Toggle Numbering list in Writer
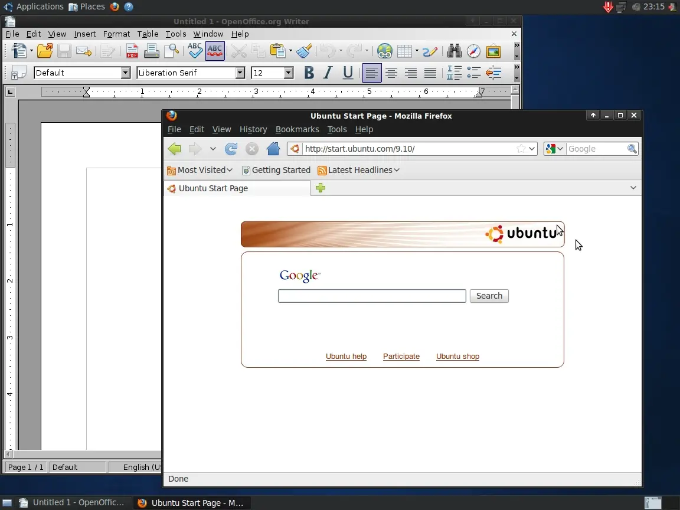This screenshot has width=680, height=510. (454, 73)
